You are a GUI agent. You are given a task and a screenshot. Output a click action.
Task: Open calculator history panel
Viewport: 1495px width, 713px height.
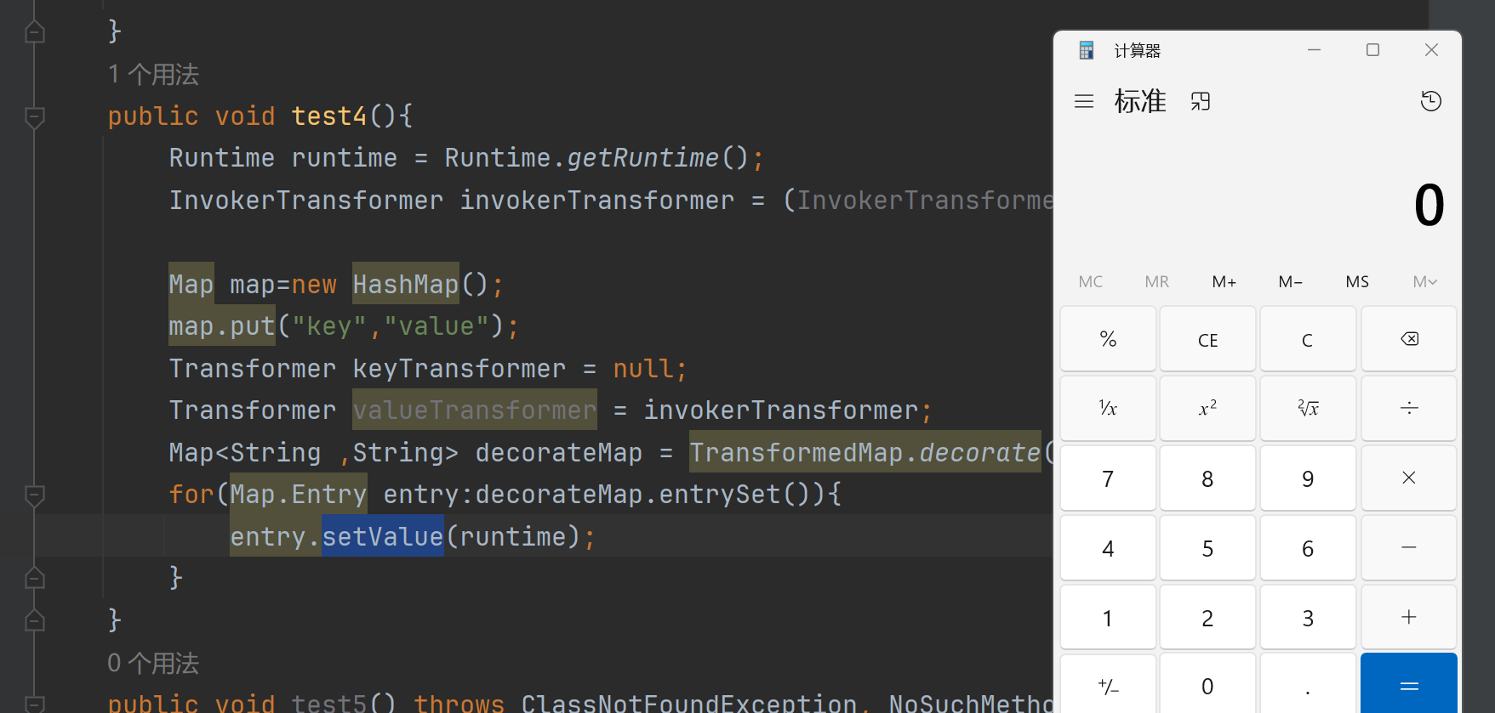(x=1431, y=102)
